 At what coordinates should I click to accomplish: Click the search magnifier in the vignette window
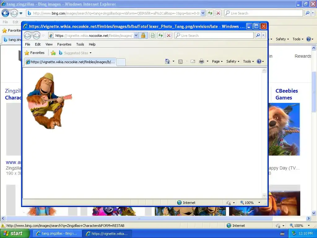(x=258, y=35)
